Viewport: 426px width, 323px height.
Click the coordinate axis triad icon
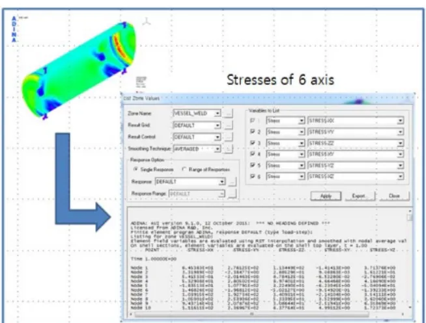[x=147, y=21]
